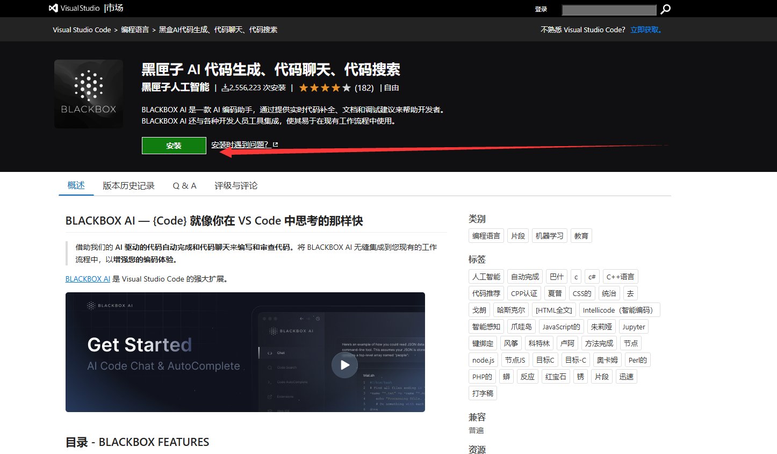Click the star rating icons
Image resolution: width=777 pixels, height=454 pixels.
pos(325,88)
